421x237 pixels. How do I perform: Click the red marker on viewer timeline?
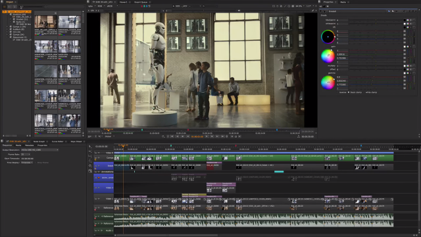click(x=188, y=130)
